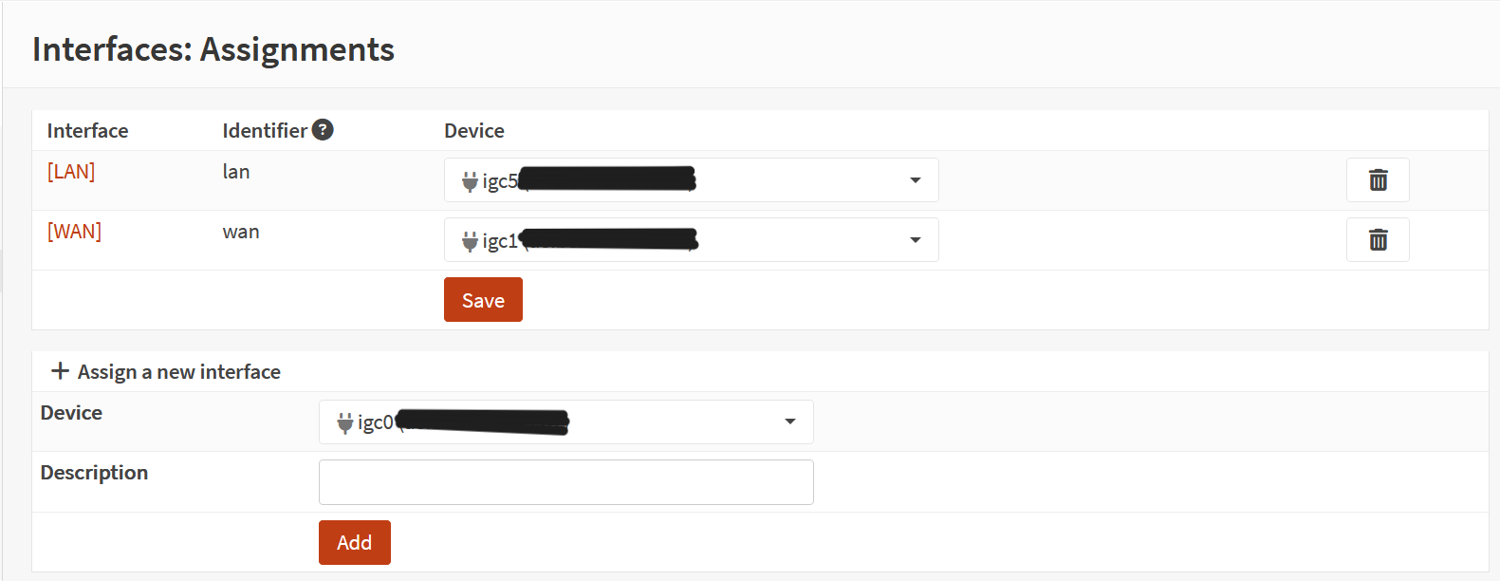This screenshot has height=581, width=1500.
Task: Click the plug icon beside igc1
Action: pyautogui.click(x=470, y=241)
